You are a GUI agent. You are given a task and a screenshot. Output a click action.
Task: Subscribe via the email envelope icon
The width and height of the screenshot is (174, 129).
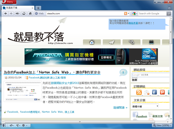click(147, 92)
